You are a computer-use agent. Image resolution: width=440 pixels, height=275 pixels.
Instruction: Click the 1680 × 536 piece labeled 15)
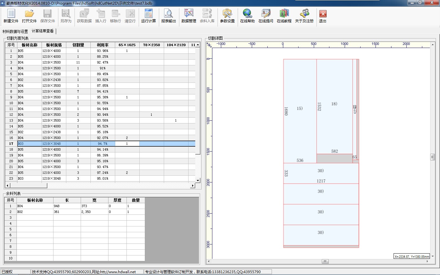pos(300,110)
